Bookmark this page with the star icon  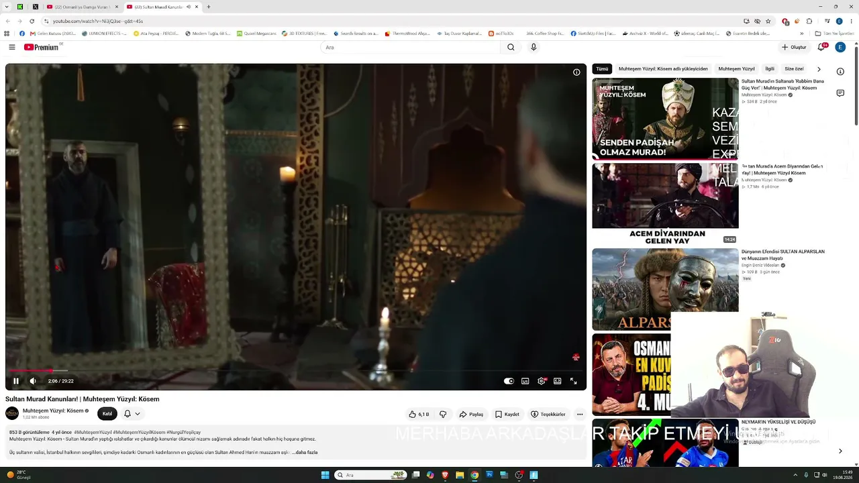point(768,21)
